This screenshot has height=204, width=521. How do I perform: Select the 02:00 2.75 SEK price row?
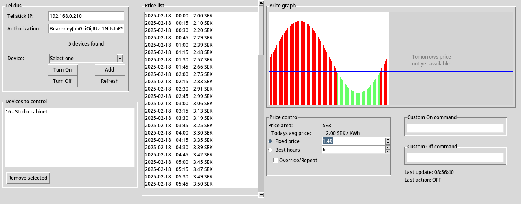tap(201, 74)
